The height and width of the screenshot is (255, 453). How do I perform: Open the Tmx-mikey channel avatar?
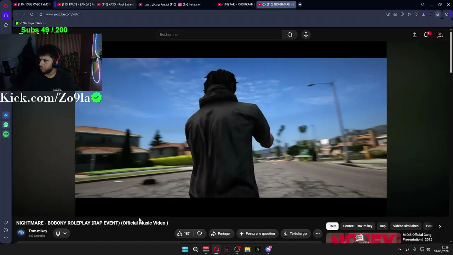(21, 233)
